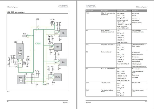Click 'CAN1_H = C' in the EDT1 row
Screen dimensions: 154x109
(120, 50)
